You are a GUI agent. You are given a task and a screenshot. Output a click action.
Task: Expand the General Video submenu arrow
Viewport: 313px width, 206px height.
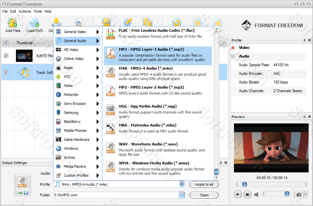pyautogui.click(x=98, y=32)
